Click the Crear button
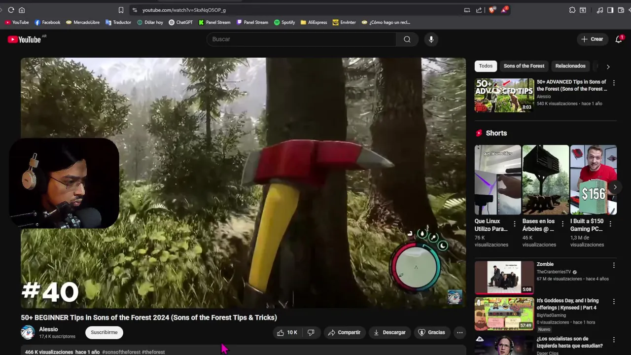The image size is (631, 355). pyautogui.click(x=592, y=39)
